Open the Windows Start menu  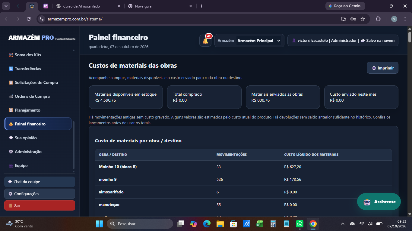click(x=99, y=224)
